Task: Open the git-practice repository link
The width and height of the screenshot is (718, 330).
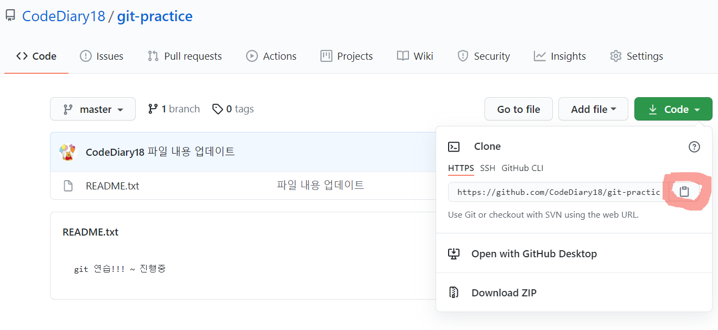Action: (x=155, y=16)
